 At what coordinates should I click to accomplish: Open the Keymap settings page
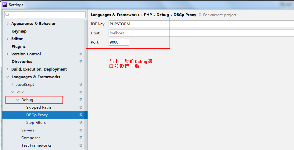pyautogui.click(x=19, y=31)
